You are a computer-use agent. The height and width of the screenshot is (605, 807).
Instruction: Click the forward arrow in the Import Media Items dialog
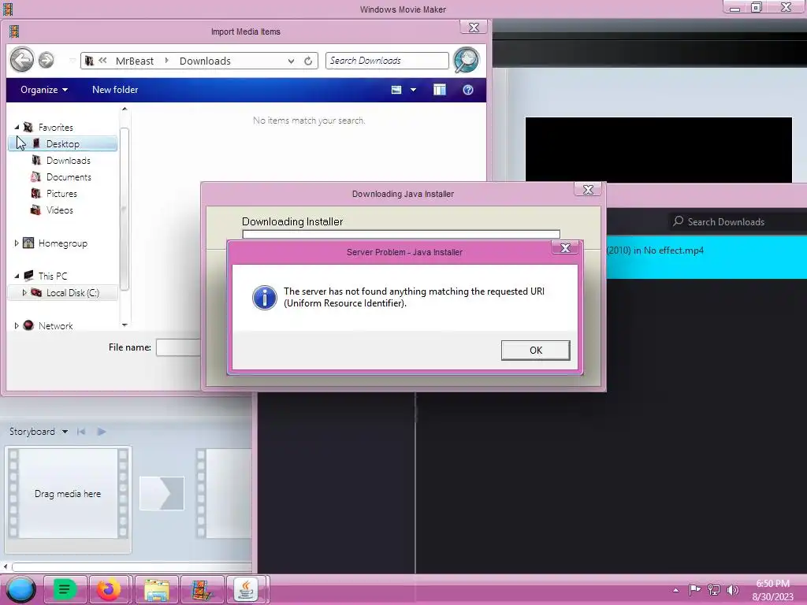[x=46, y=60]
